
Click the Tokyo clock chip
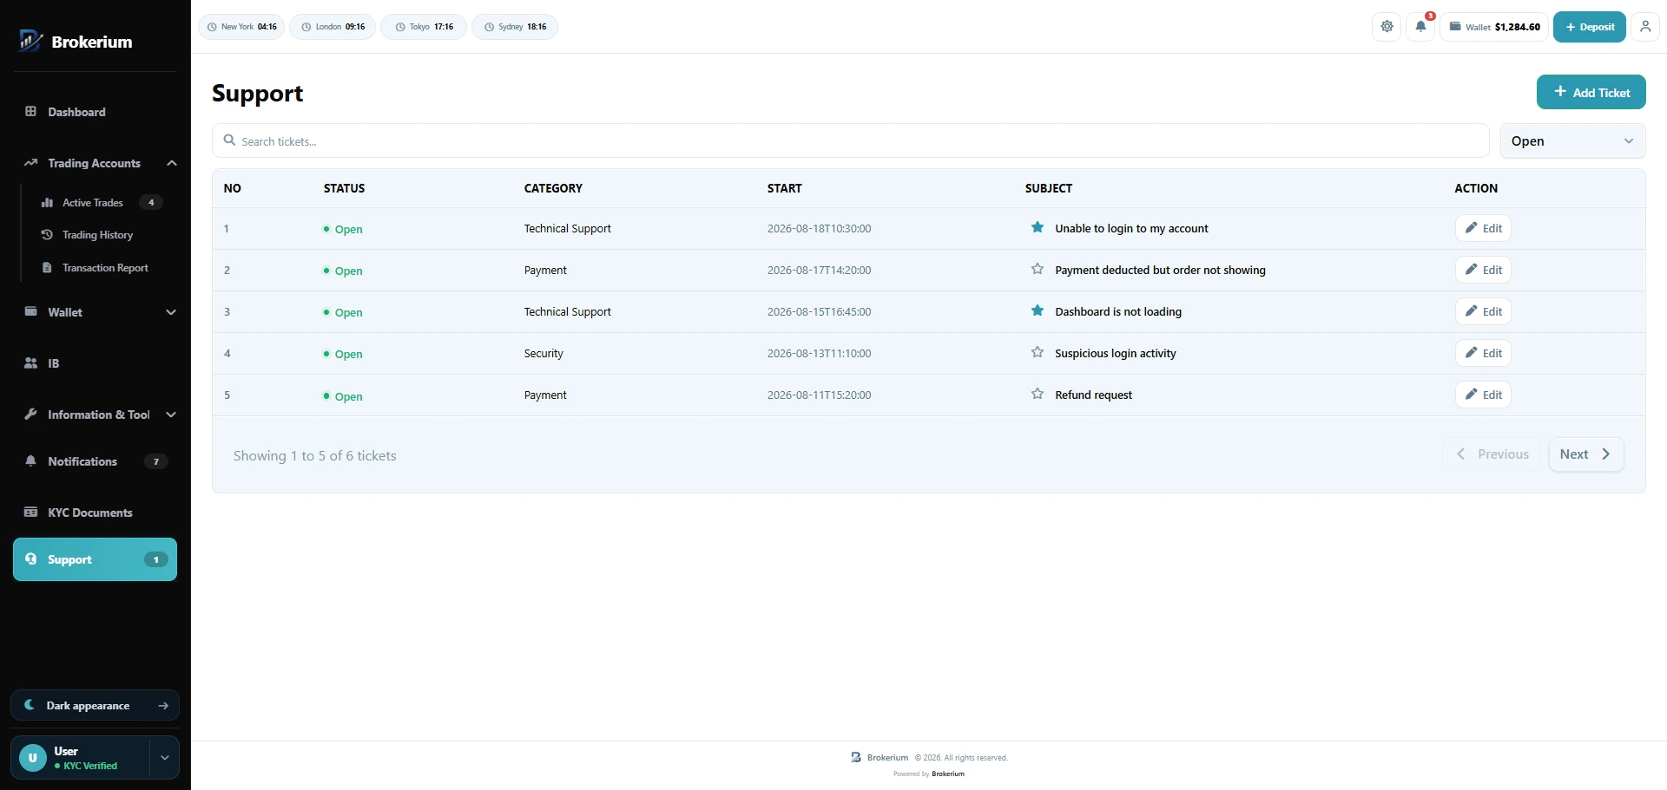tap(424, 27)
